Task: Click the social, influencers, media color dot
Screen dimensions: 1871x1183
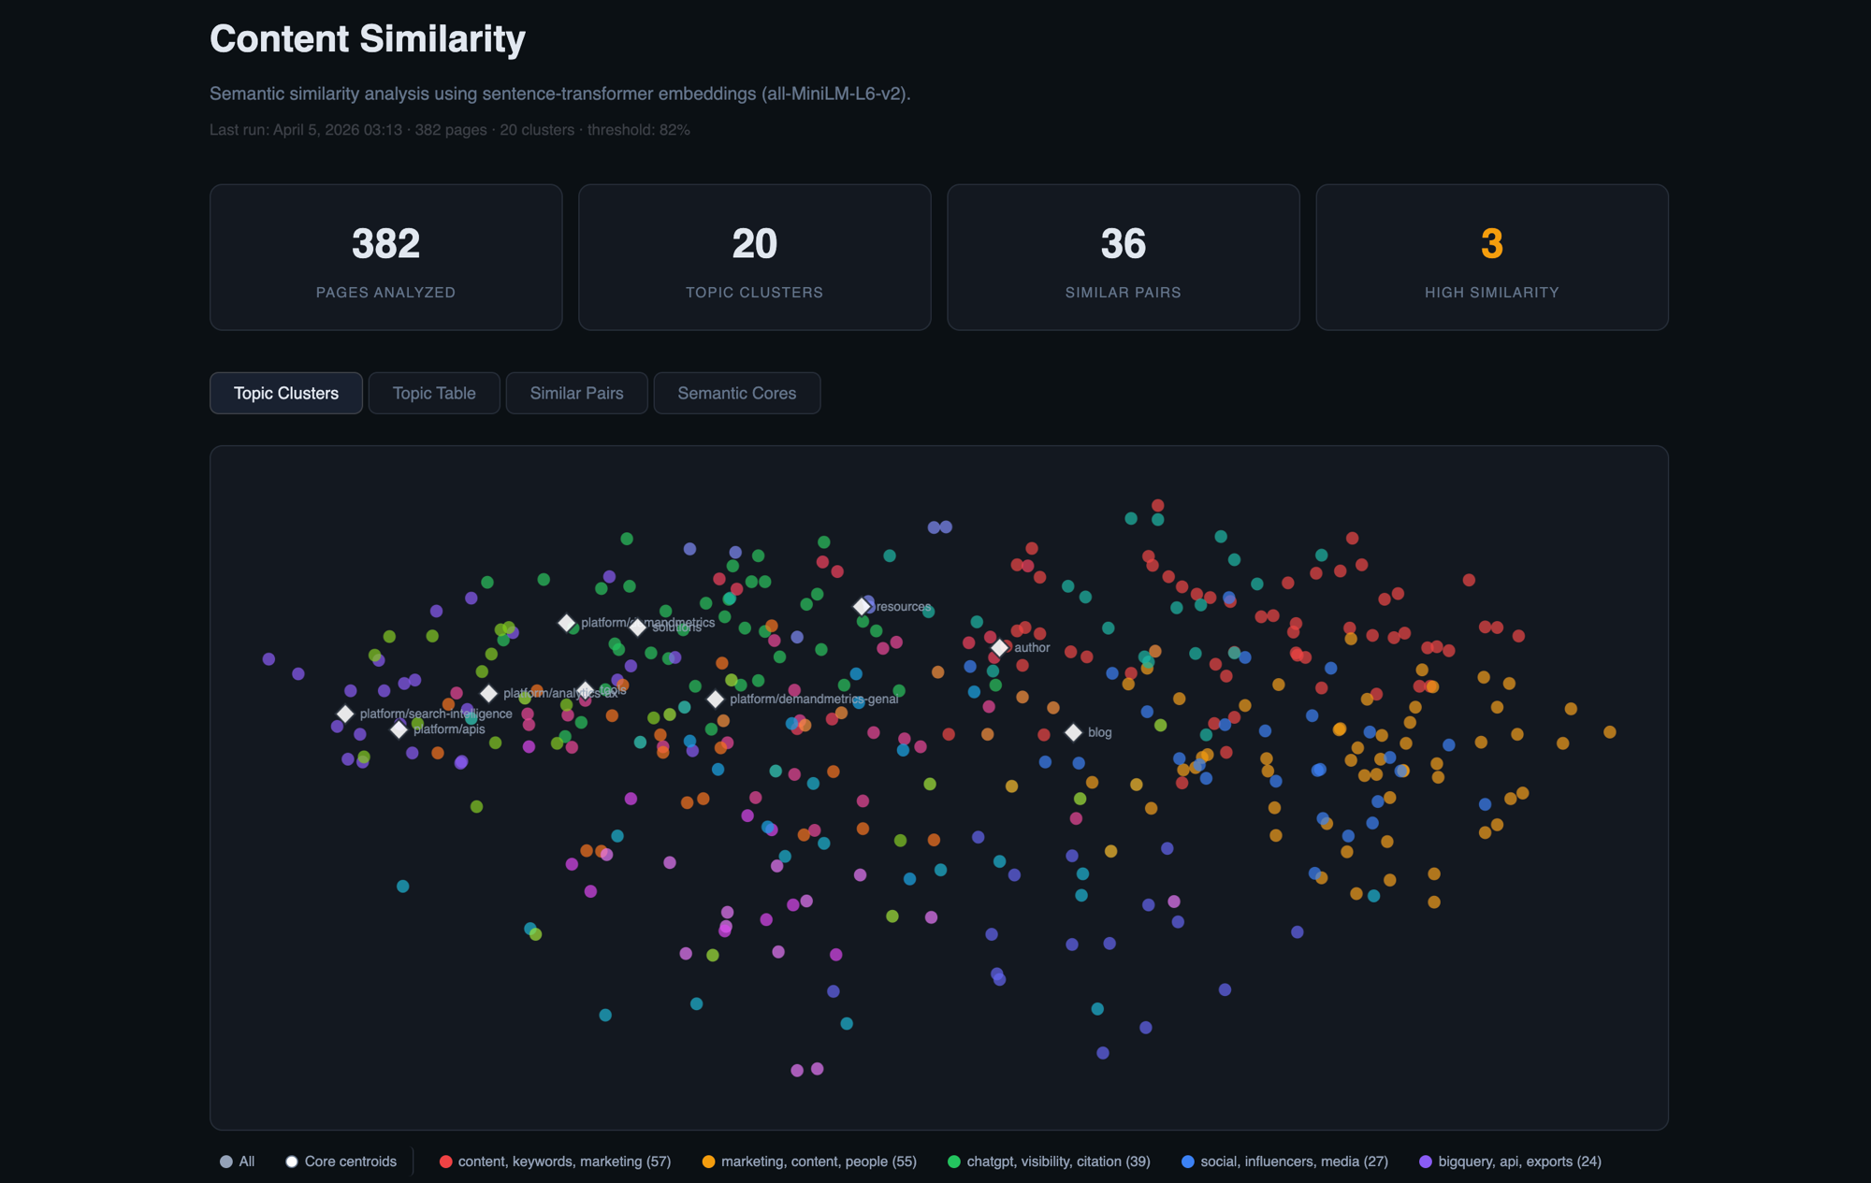Action: click(x=1186, y=1161)
